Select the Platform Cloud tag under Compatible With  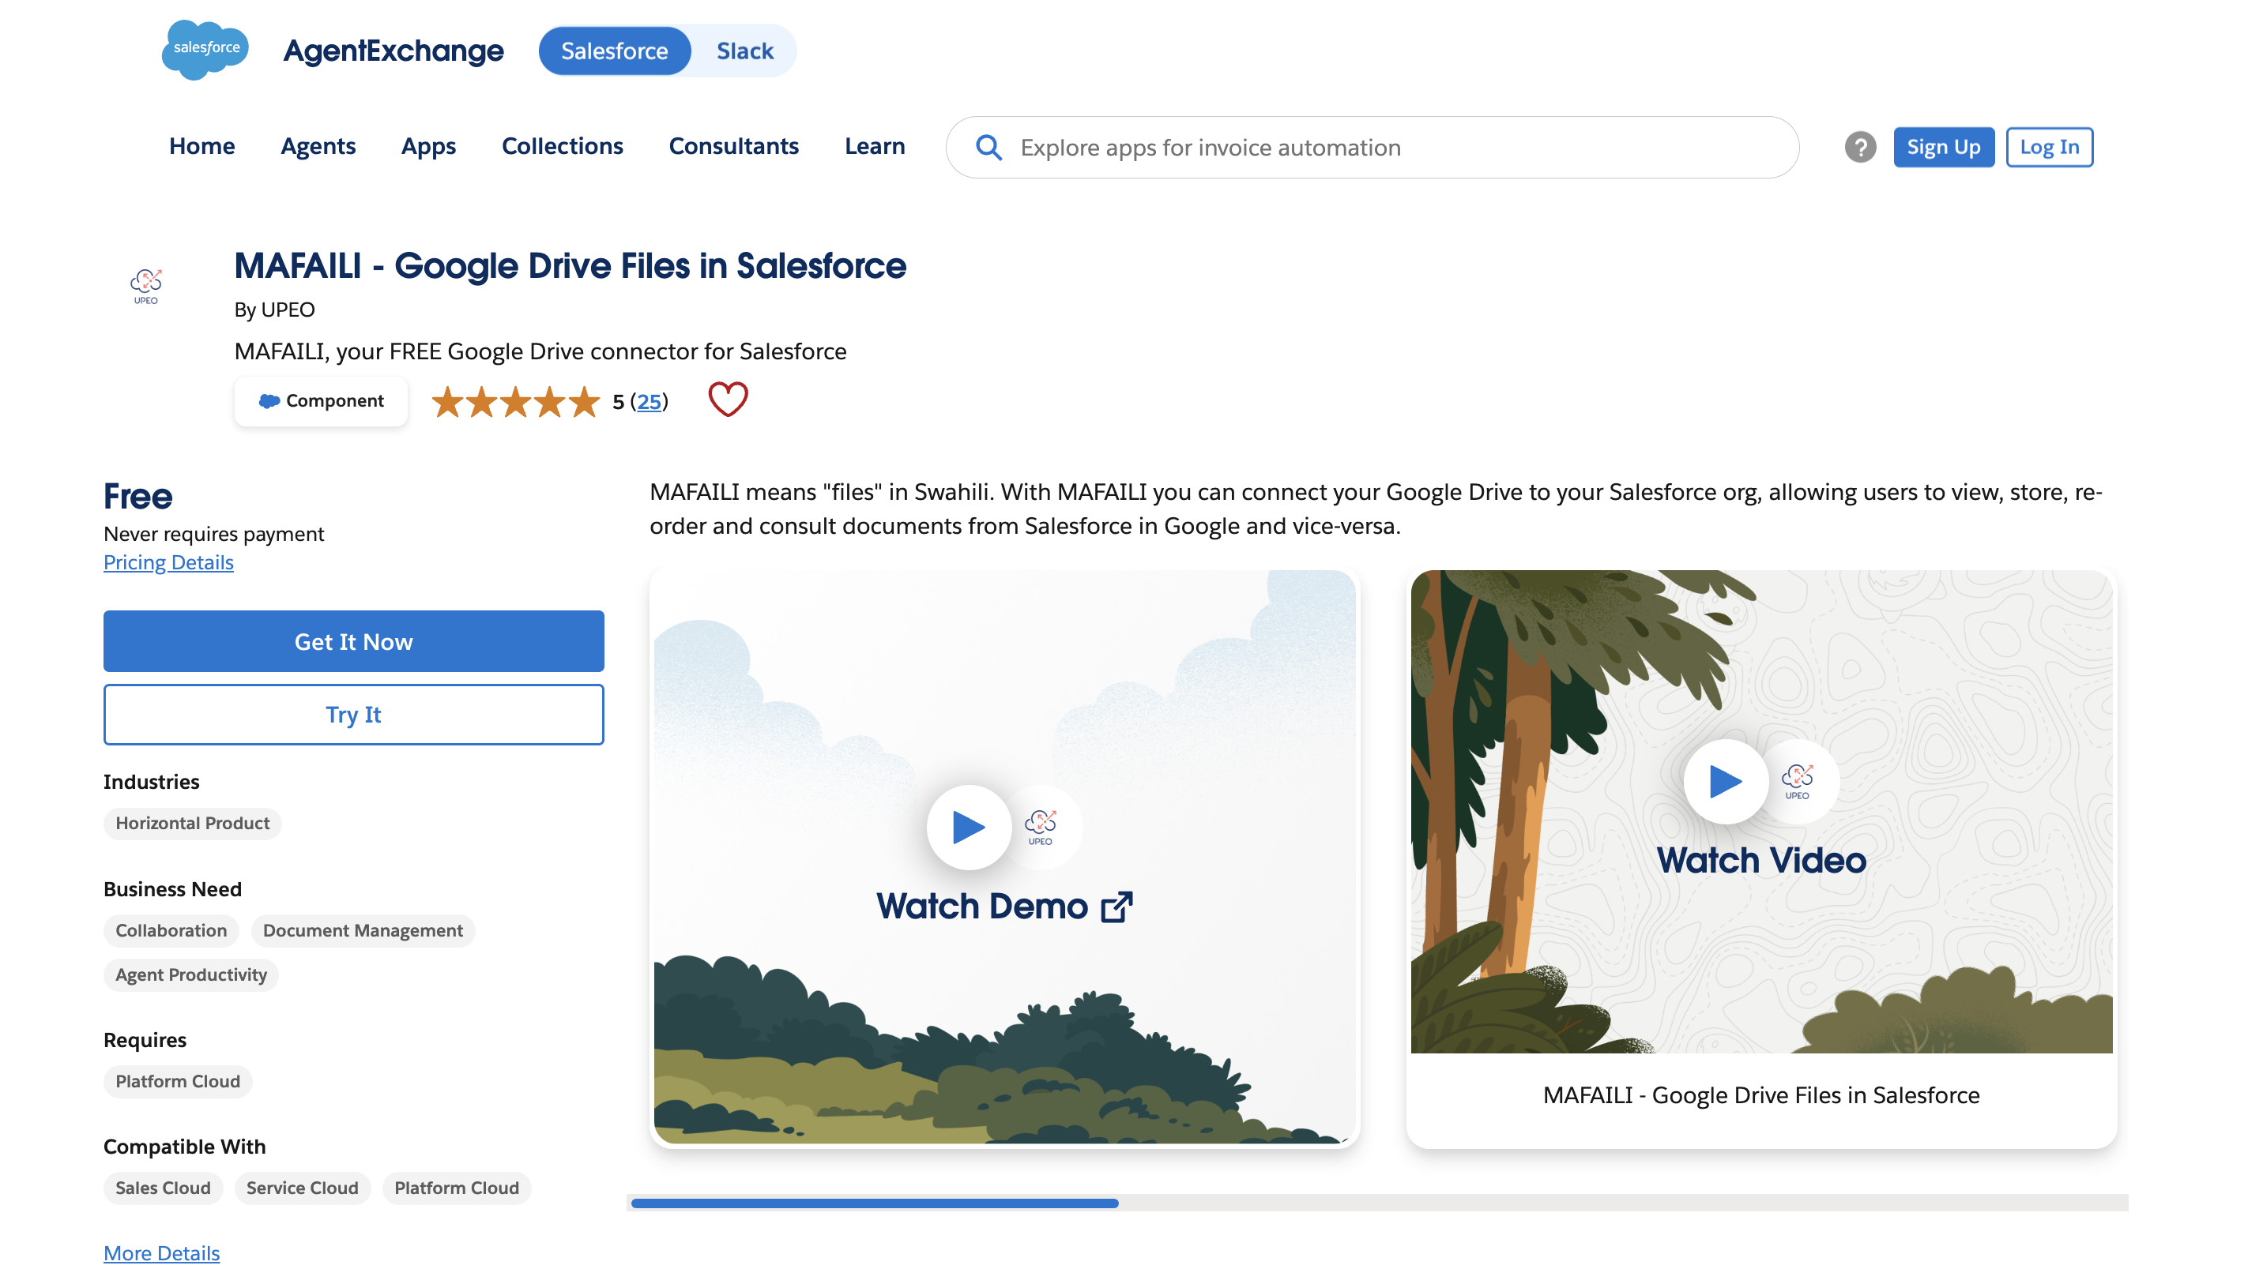point(456,1188)
